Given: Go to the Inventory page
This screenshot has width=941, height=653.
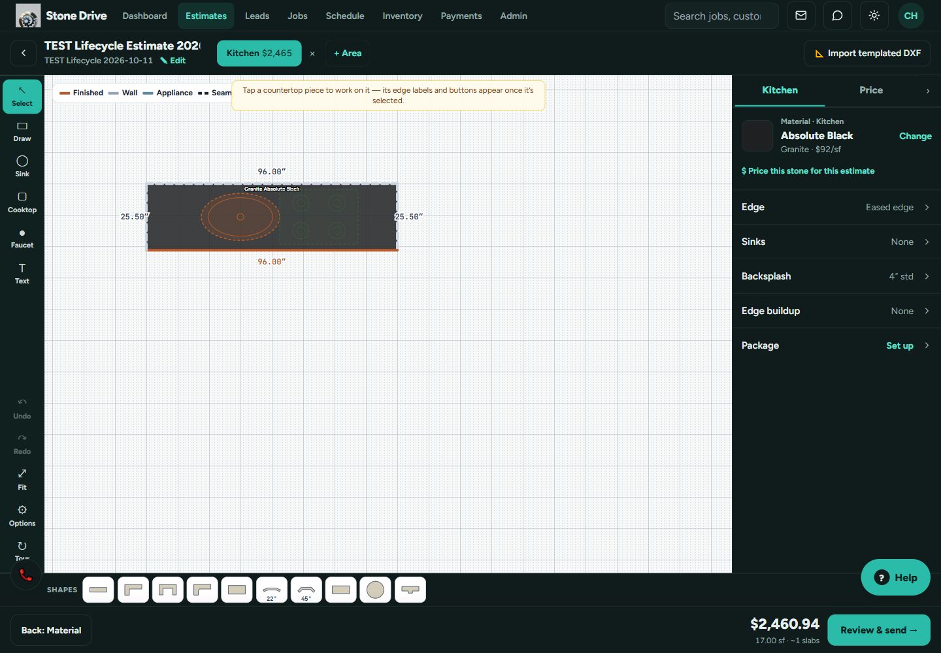Looking at the screenshot, I should [403, 16].
